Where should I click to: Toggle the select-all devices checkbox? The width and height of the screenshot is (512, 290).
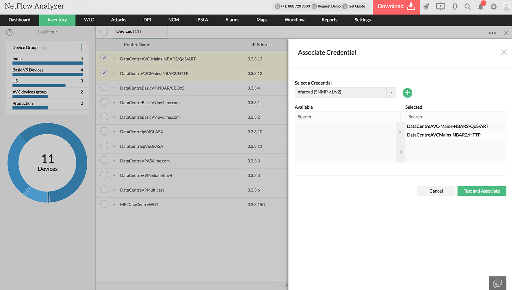pyautogui.click(x=104, y=32)
